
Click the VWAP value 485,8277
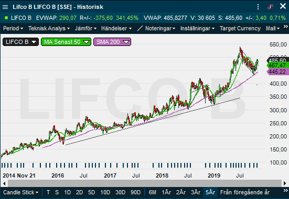pyautogui.click(x=175, y=18)
